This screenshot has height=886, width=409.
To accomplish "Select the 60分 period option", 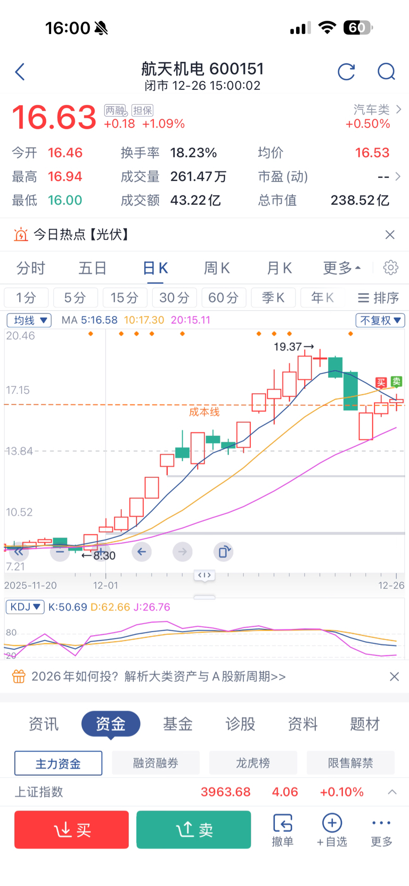I will (224, 297).
